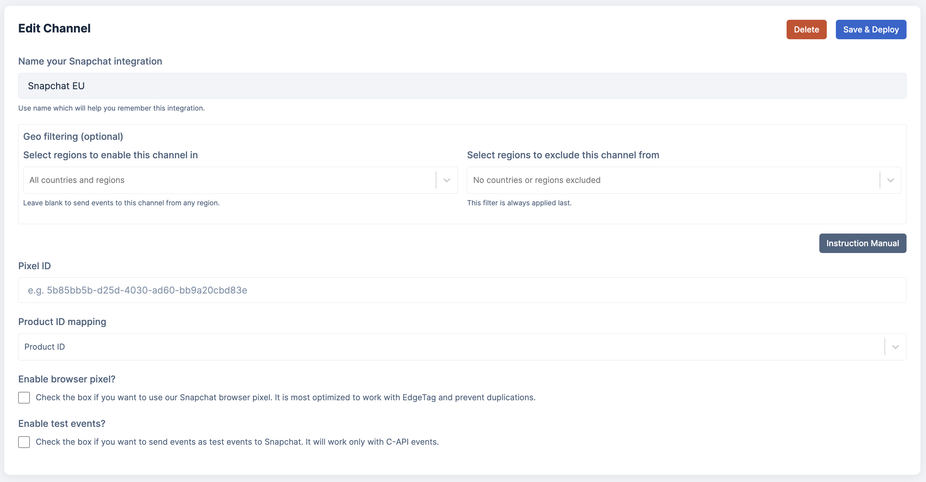Click the Geo filtering (optional) heading
Viewport: 926px width, 482px height.
[73, 137]
